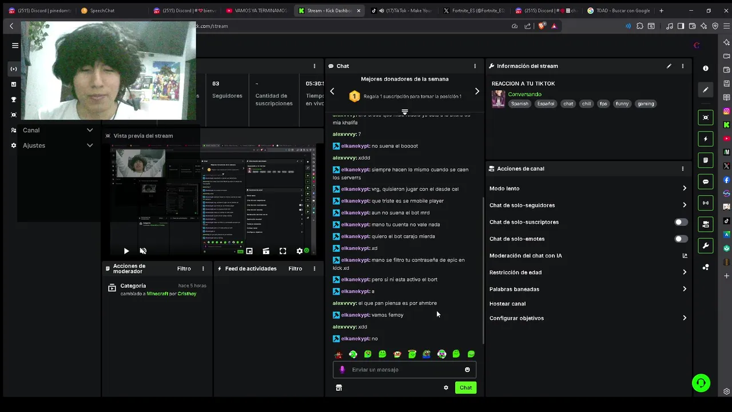Open theater mode on stream preview
The image size is (732, 412).
coord(266,251)
